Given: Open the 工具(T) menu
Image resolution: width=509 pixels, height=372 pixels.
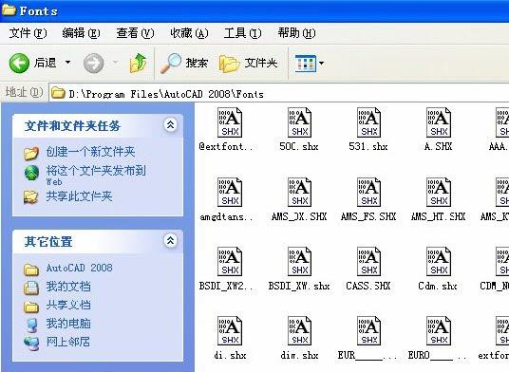Looking at the screenshot, I should 242,33.
